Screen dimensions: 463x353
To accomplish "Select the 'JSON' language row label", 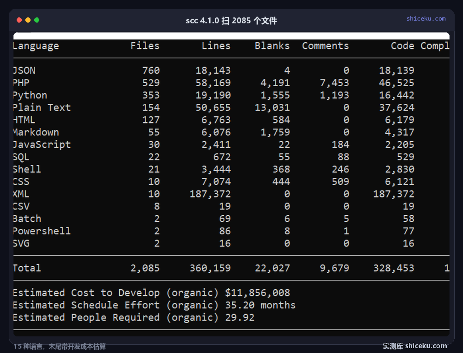I will pos(24,70).
